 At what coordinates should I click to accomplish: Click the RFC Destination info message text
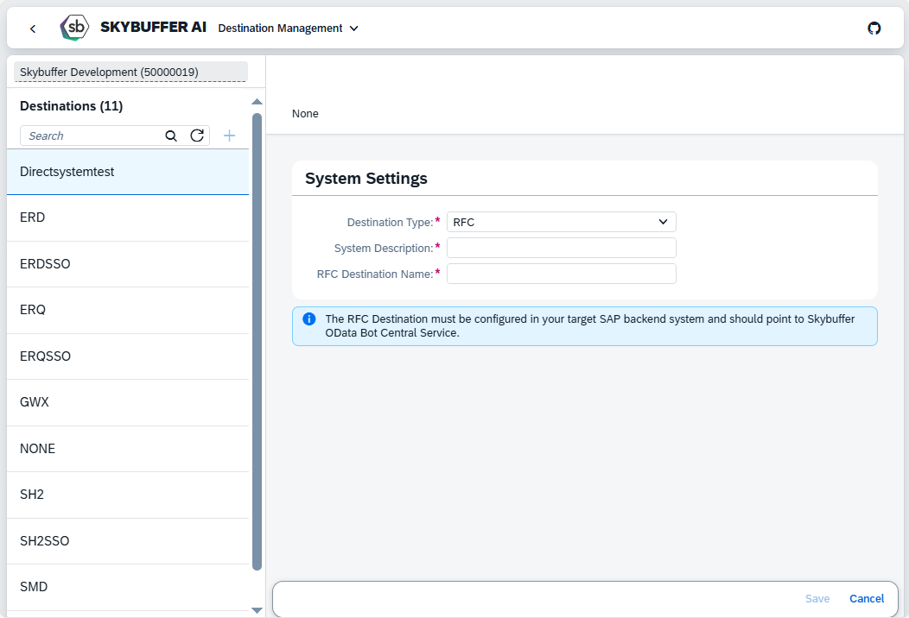[x=589, y=326]
